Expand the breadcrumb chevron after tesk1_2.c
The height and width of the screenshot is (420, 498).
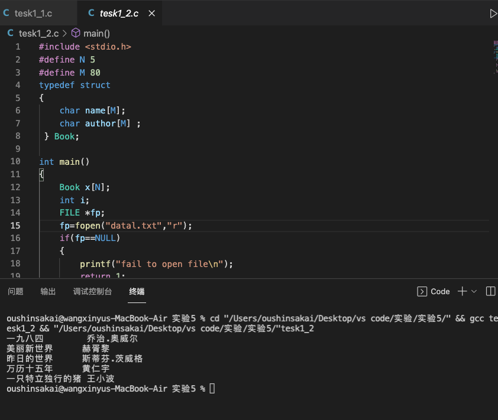click(65, 34)
